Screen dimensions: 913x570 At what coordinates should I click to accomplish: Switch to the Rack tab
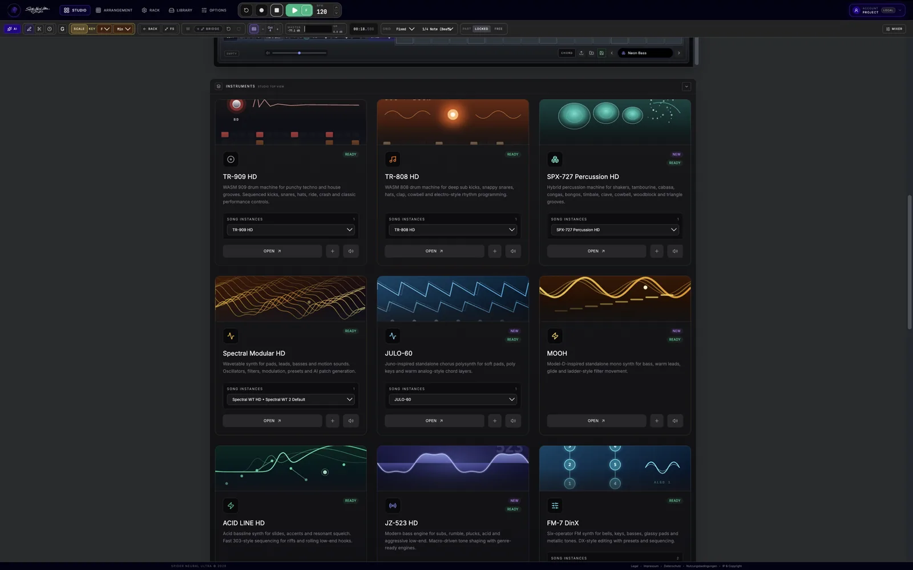tap(151, 10)
